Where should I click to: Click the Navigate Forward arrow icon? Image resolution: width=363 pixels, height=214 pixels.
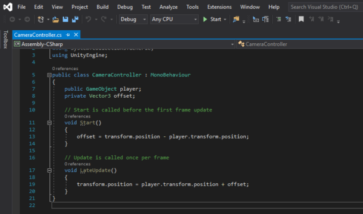(27, 20)
